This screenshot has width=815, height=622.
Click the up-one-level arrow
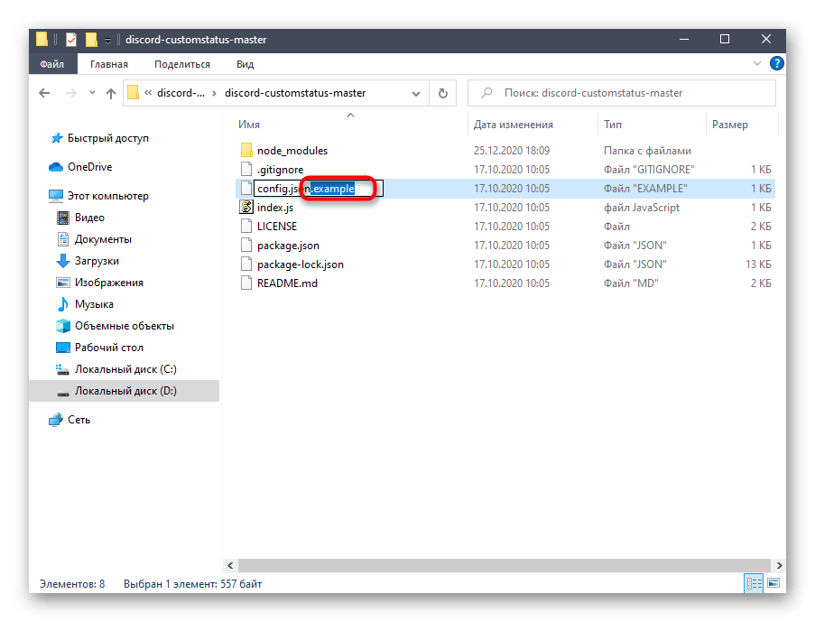[111, 93]
